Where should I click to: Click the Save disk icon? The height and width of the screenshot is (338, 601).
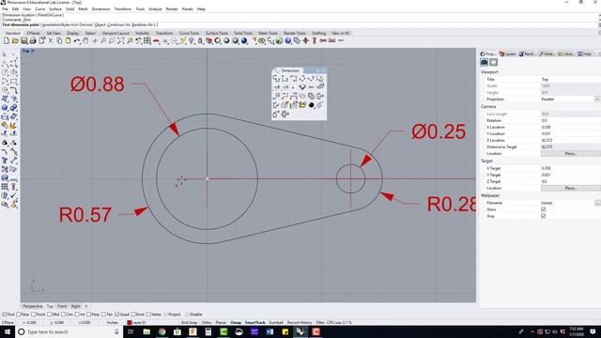(x=24, y=40)
